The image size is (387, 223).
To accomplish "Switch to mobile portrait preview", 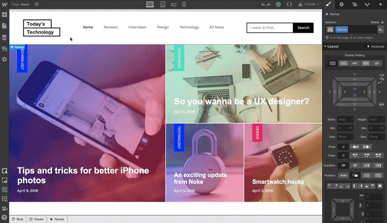I will tap(184, 4).
